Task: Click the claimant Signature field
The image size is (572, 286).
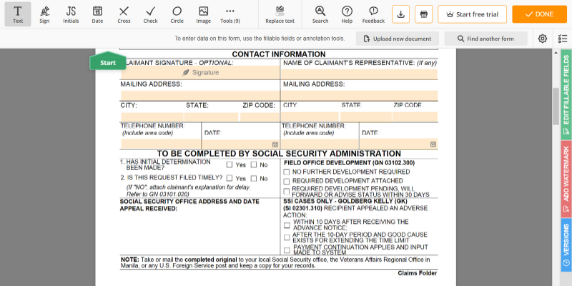Action: [200, 73]
